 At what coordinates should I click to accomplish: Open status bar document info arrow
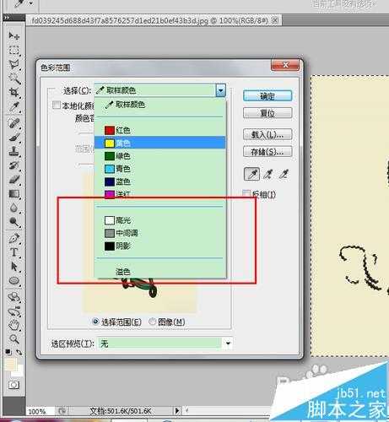click(x=177, y=410)
